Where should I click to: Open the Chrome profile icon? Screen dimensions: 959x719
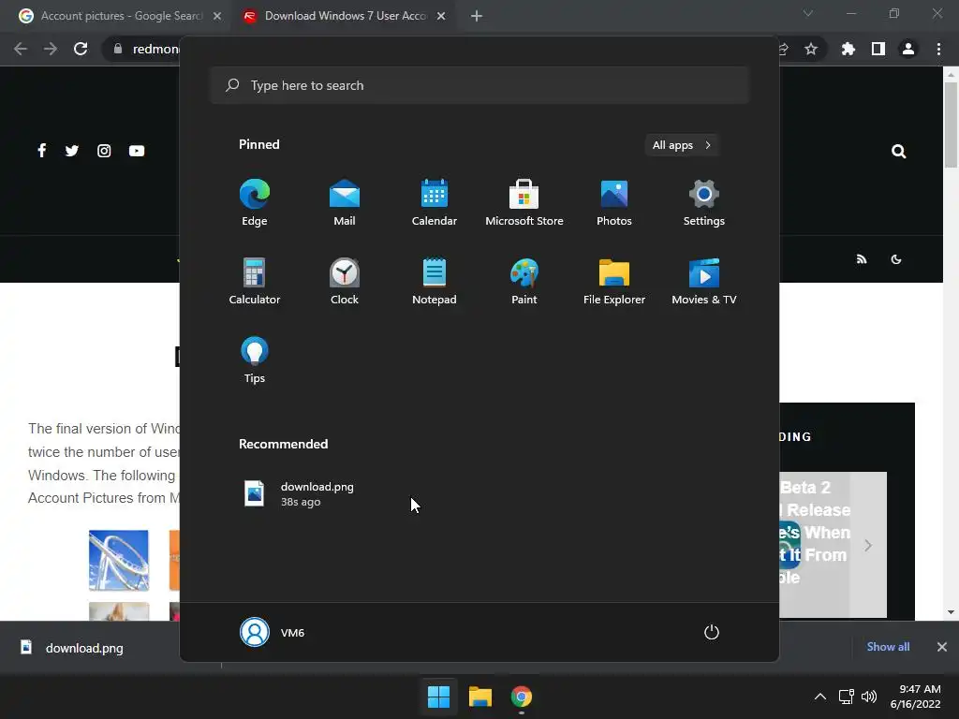(908, 49)
